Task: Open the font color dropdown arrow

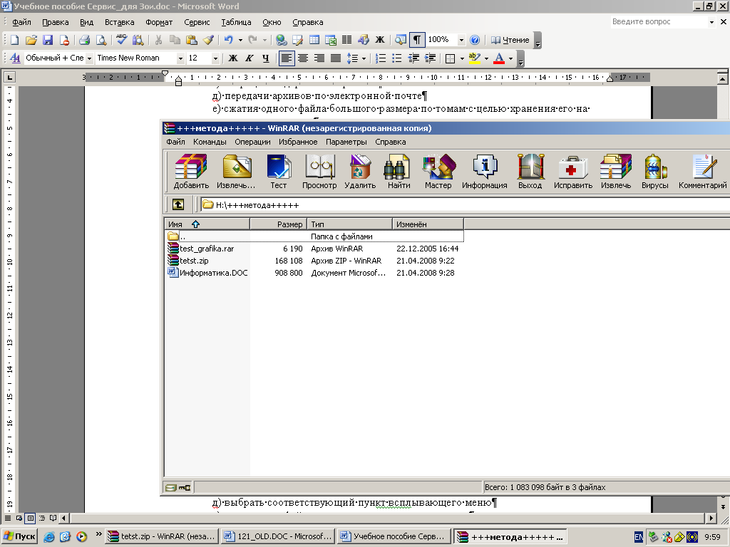Action: click(x=510, y=58)
